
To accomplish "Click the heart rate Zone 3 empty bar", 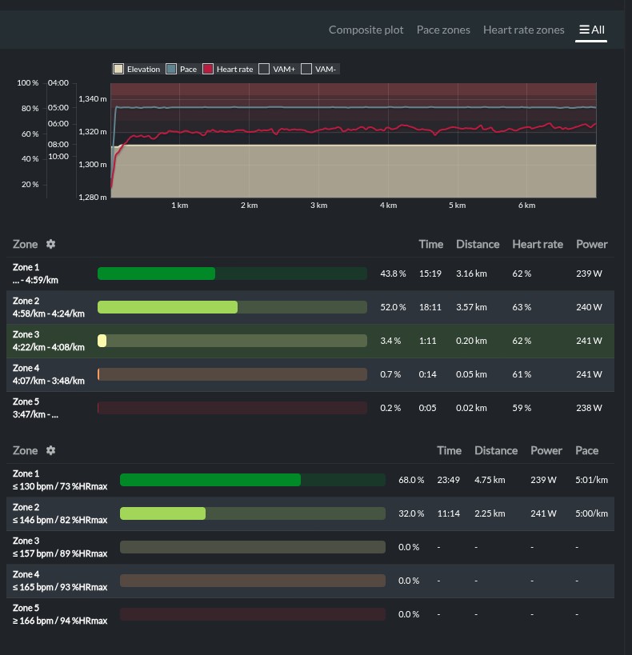I will [x=253, y=547].
